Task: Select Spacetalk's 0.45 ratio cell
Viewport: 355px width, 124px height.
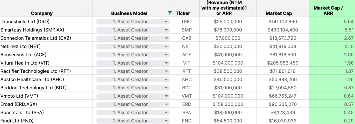Action: tap(332, 112)
